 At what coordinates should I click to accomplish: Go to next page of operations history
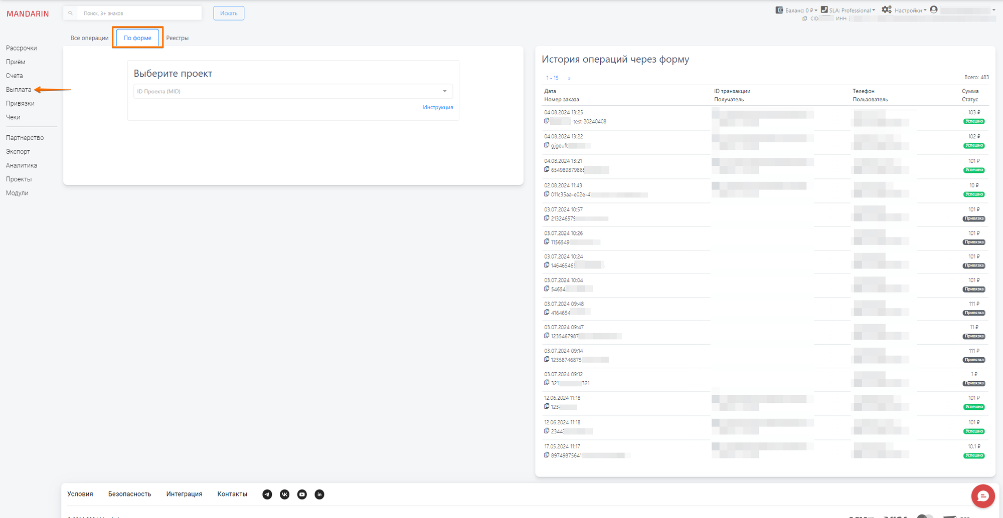point(569,78)
